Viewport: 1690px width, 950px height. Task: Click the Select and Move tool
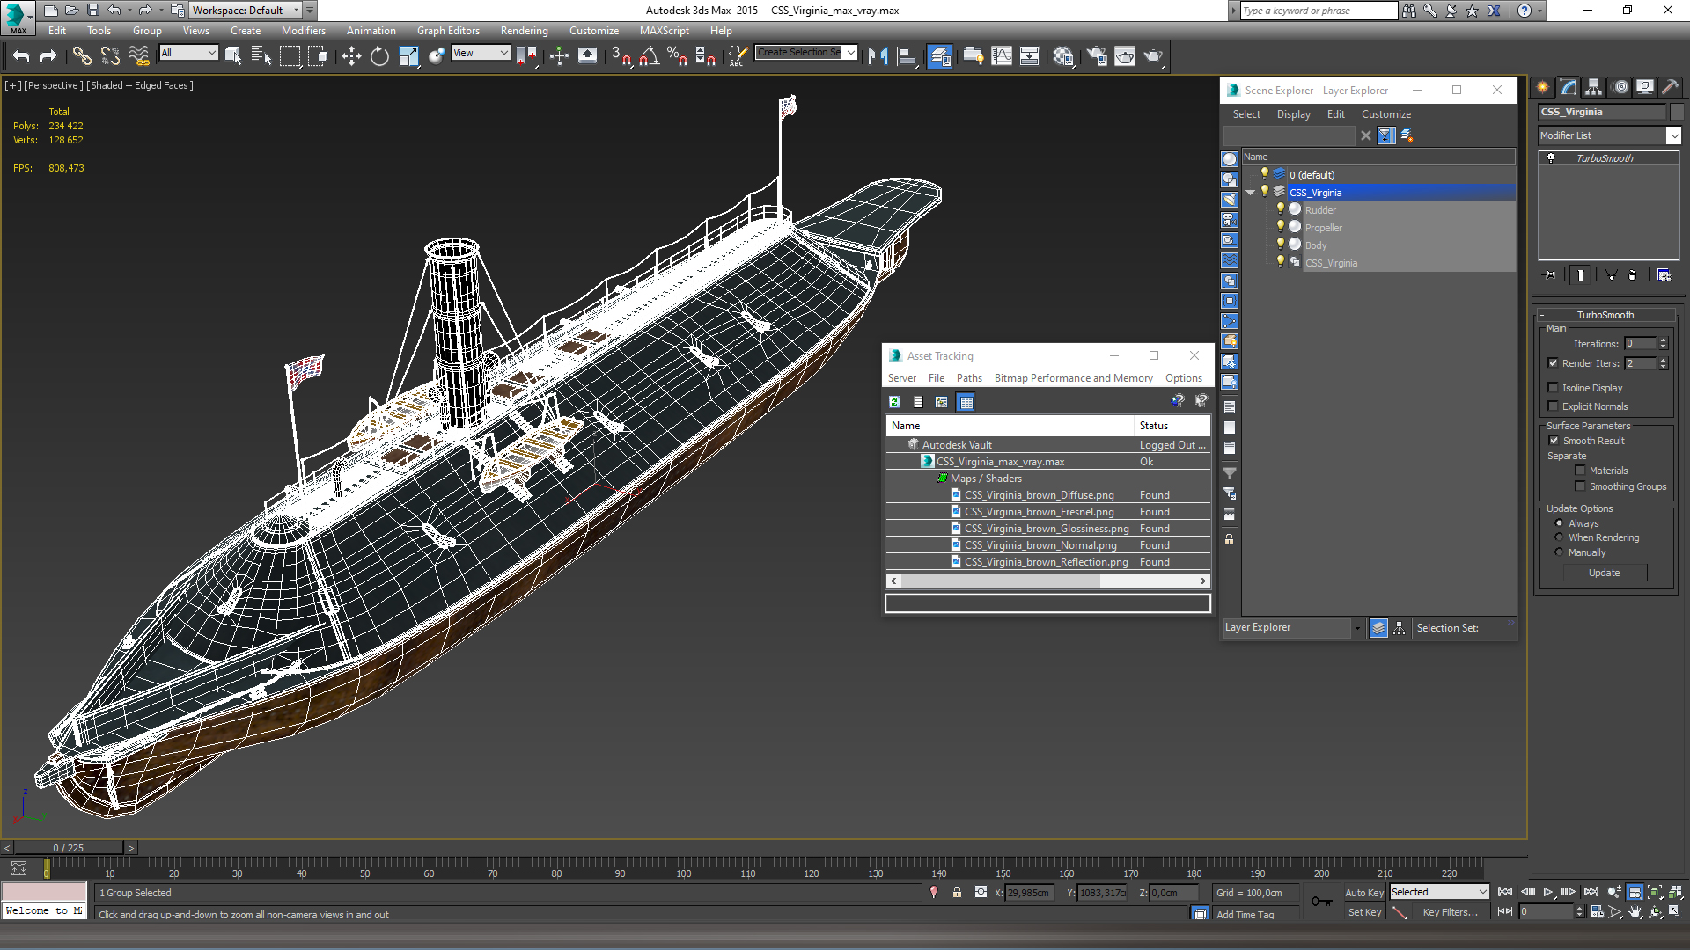coord(351,56)
